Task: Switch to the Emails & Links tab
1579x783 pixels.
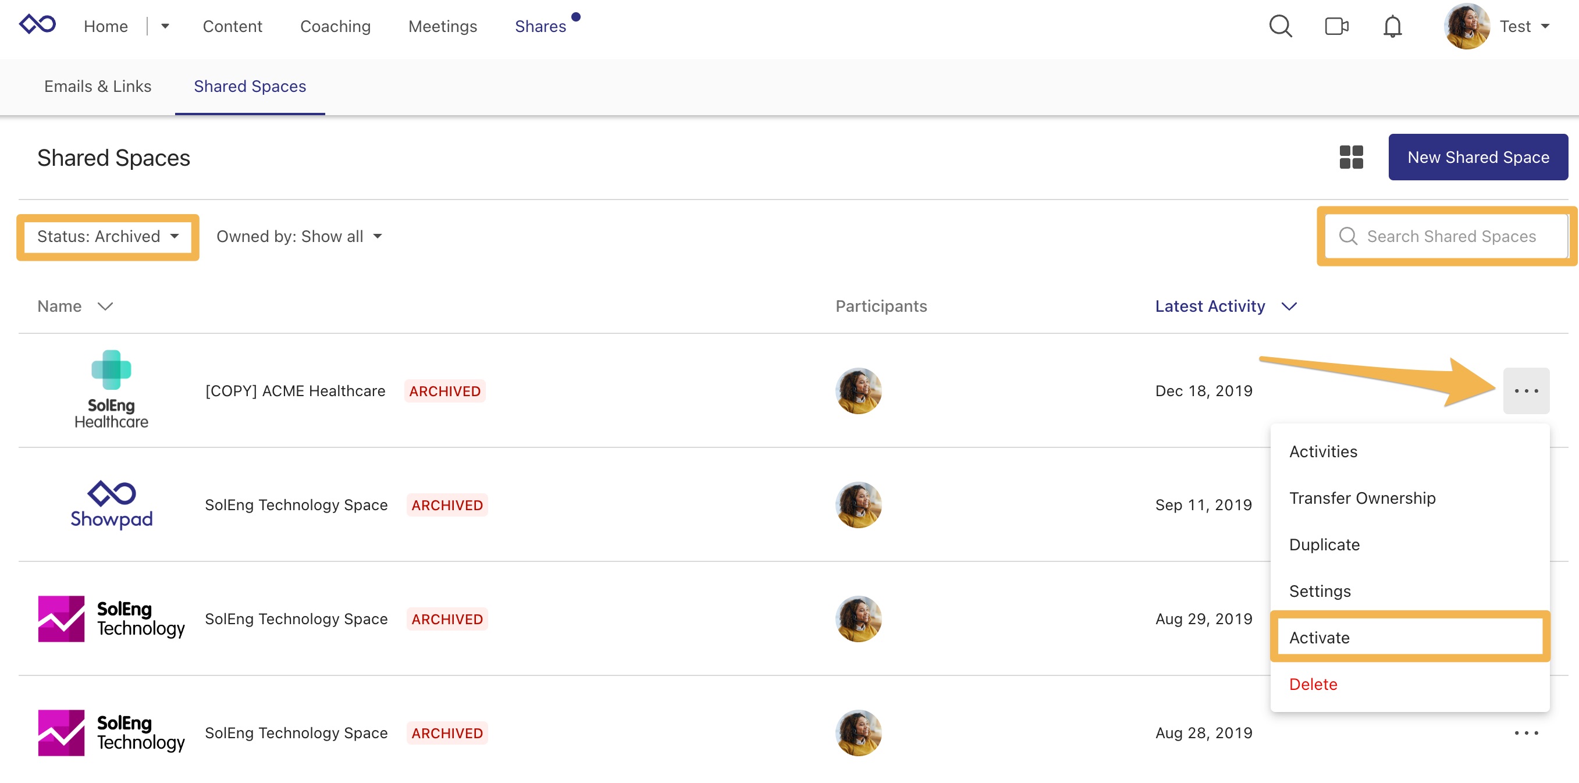Action: pos(98,87)
